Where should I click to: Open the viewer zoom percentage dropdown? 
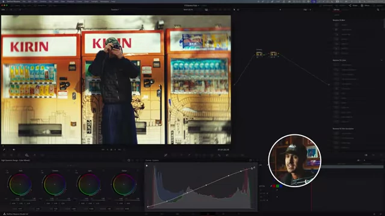[5, 10]
